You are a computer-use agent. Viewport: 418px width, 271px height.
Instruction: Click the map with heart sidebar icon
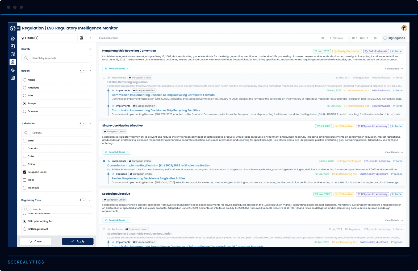12,54
